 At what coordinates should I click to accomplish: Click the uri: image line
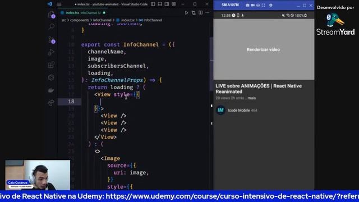pyautogui.click(x=131, y=172)
